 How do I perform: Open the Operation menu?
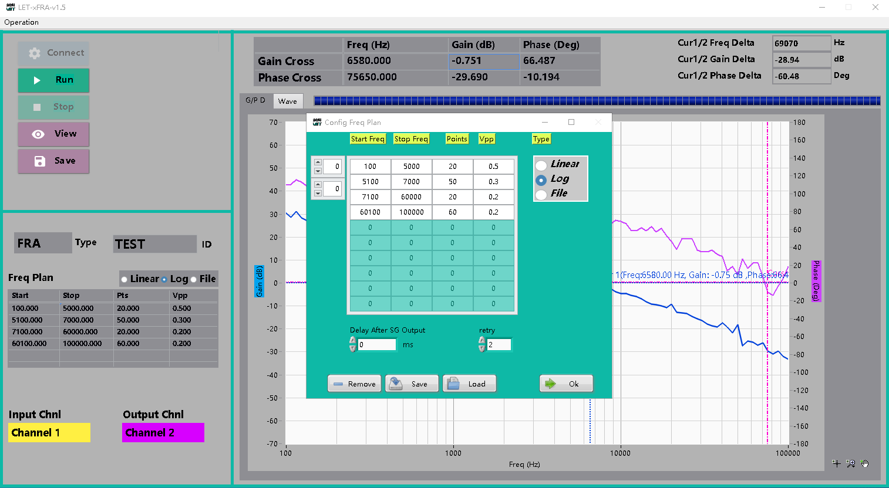pyautogui.click(x=21, y=22)
